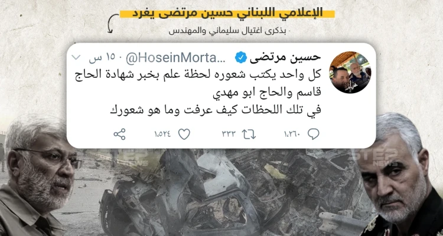Click the display name حسين مرتضى
Screen dimensions: 443x236
click(x=285, y=58)
